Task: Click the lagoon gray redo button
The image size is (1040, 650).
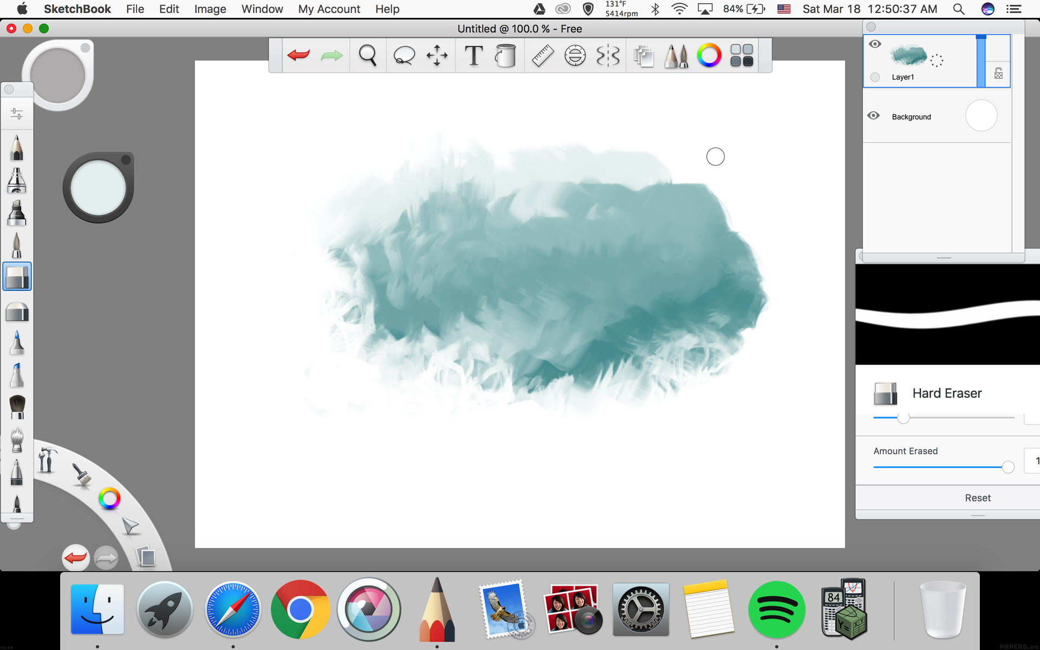Action: (106, 558)
